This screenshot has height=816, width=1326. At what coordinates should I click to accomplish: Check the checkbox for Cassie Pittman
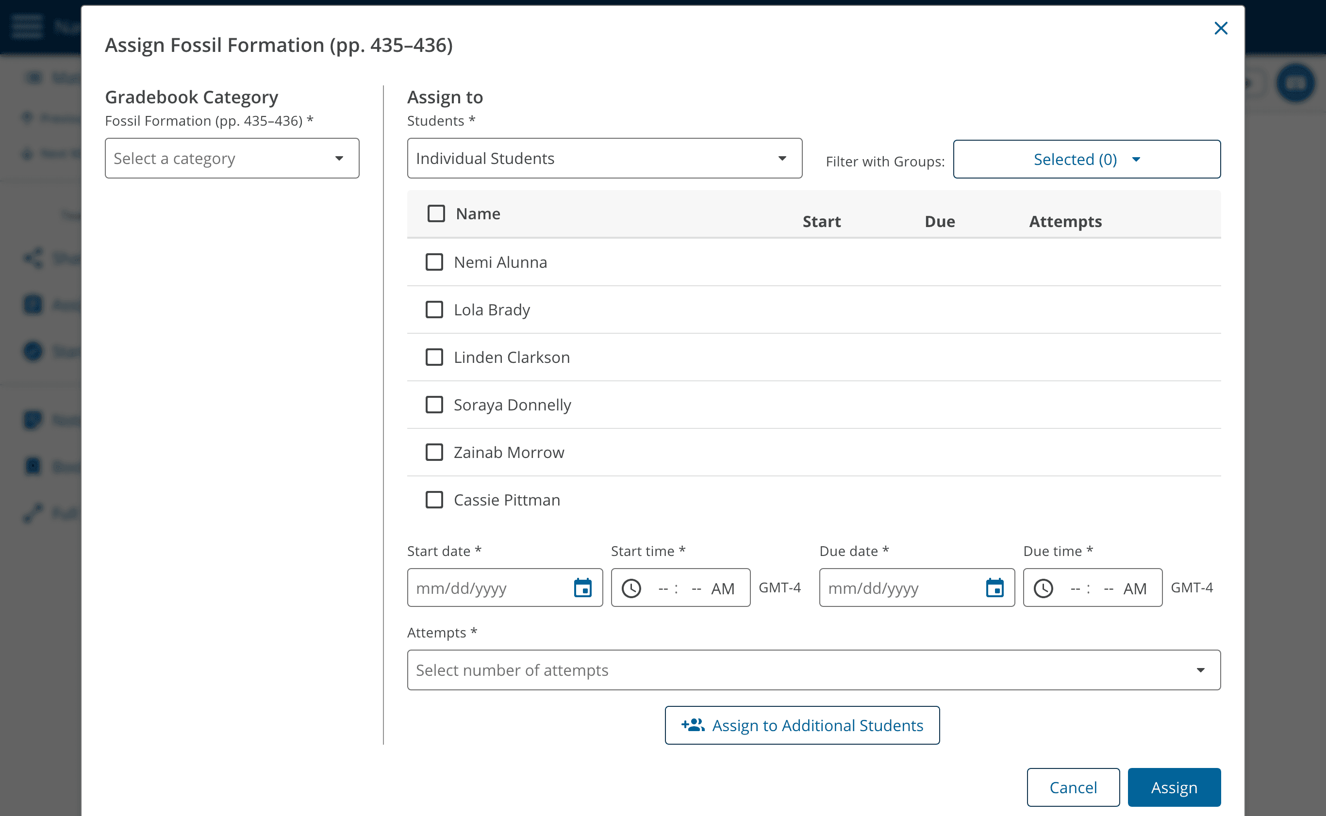(x=434, y=499)
